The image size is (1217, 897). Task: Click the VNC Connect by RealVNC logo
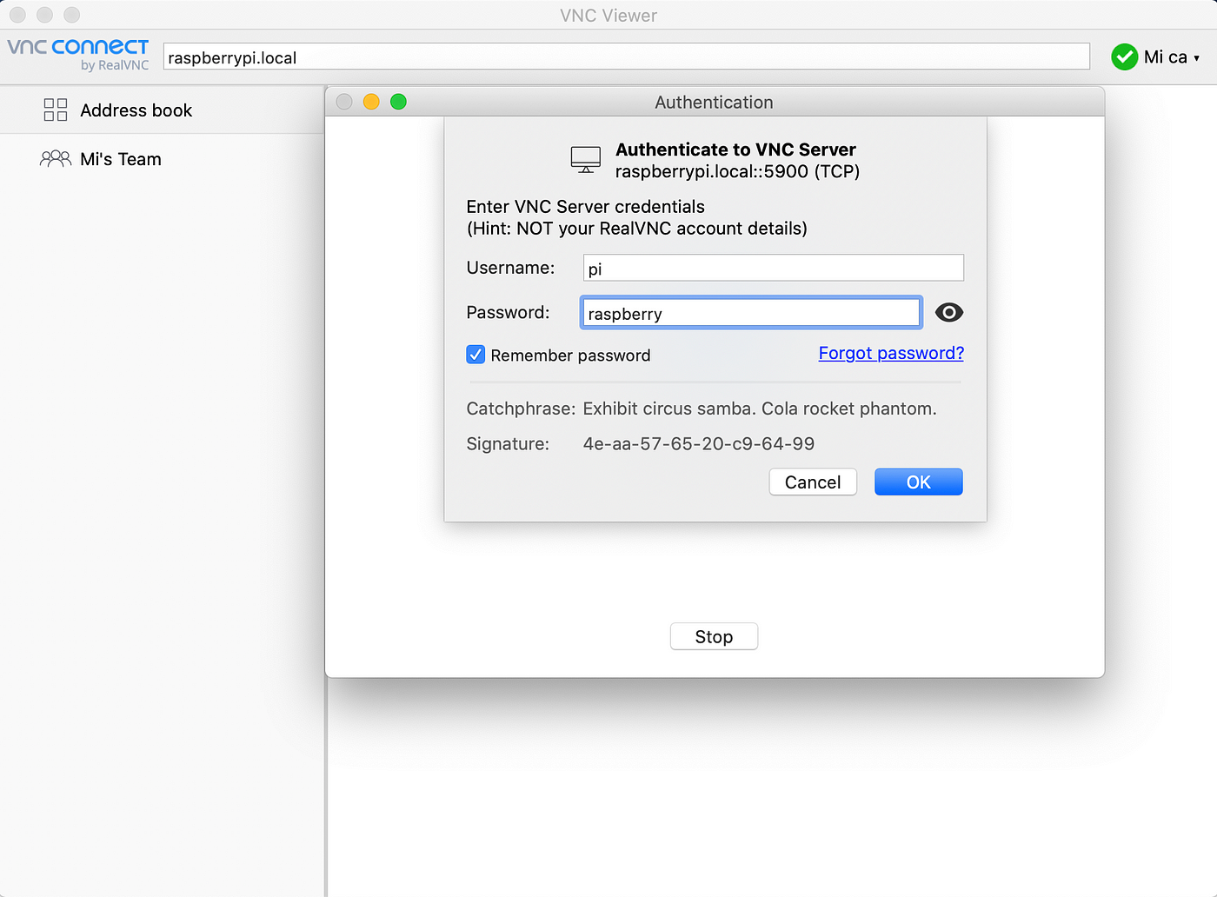78,54
